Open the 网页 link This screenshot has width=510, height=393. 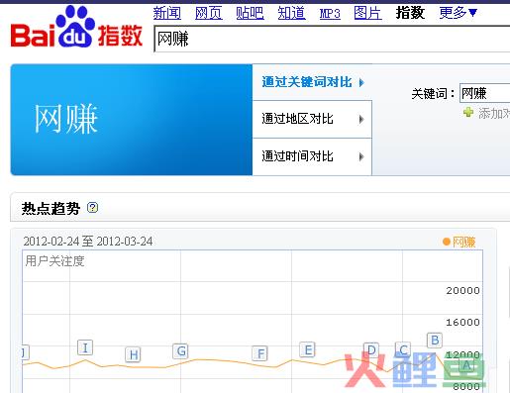(209, 13)
